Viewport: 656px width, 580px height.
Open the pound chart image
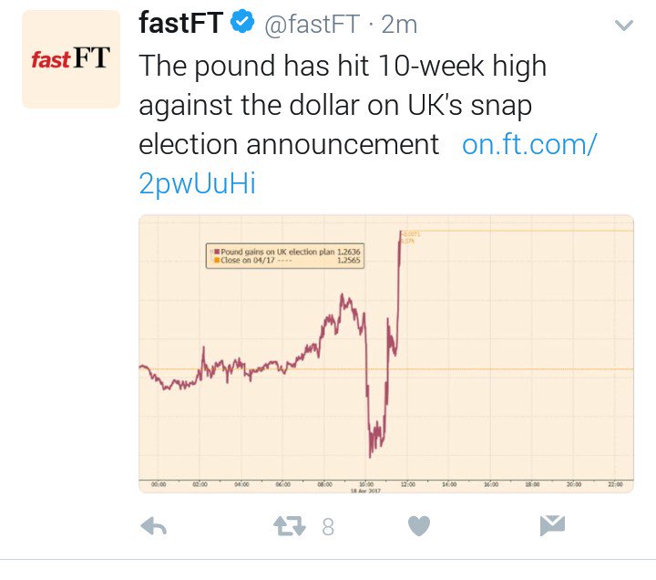pos(386,354)
